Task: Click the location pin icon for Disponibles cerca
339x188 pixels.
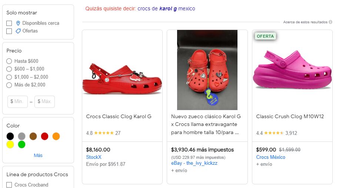Action: (x=18, y=23)
